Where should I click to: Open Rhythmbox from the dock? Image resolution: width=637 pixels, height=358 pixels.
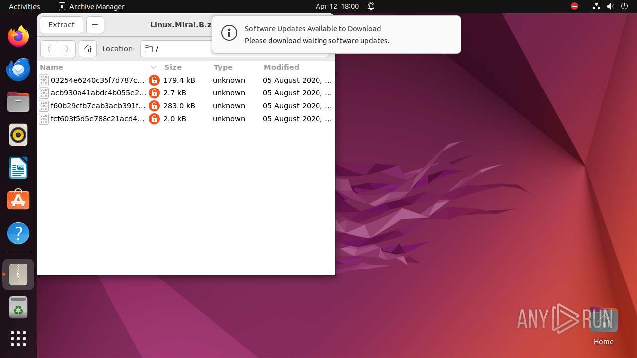(x=18, y=135)
